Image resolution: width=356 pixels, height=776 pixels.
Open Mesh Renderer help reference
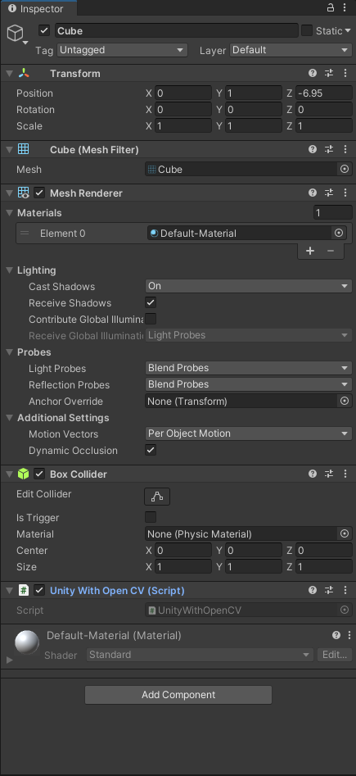pos(313,193)
